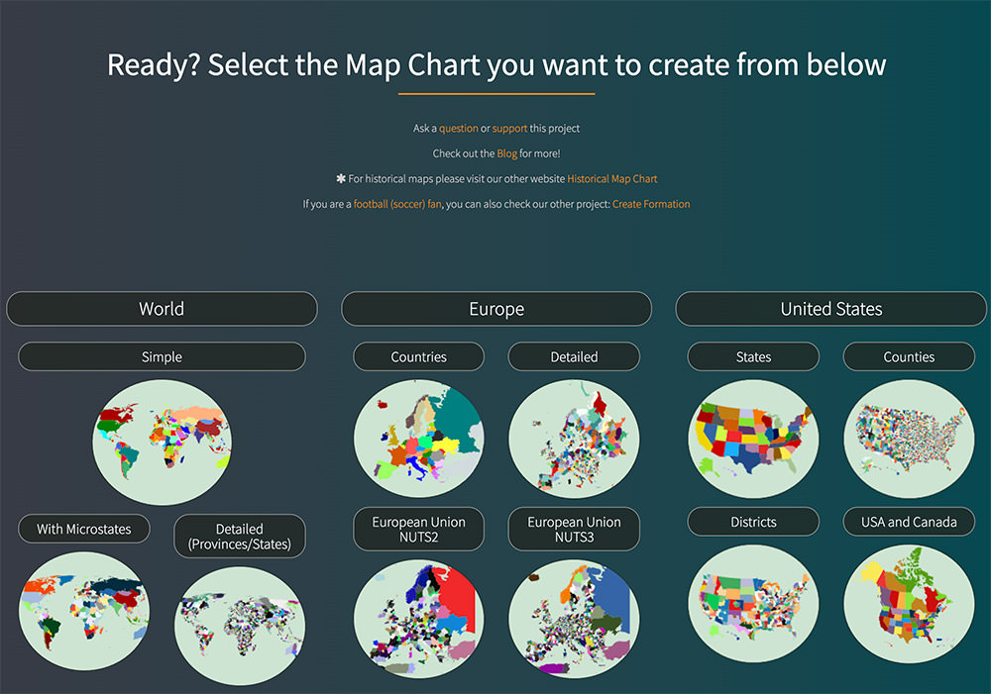Open the US Counties map thumbnail
The image size is (991, 694).
[909, 439]
